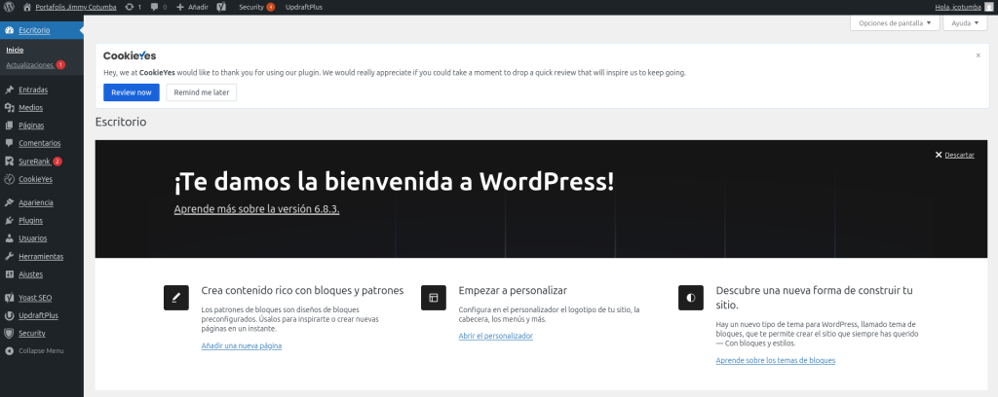Open the Añadir new content menu

[x=192, y=7]
